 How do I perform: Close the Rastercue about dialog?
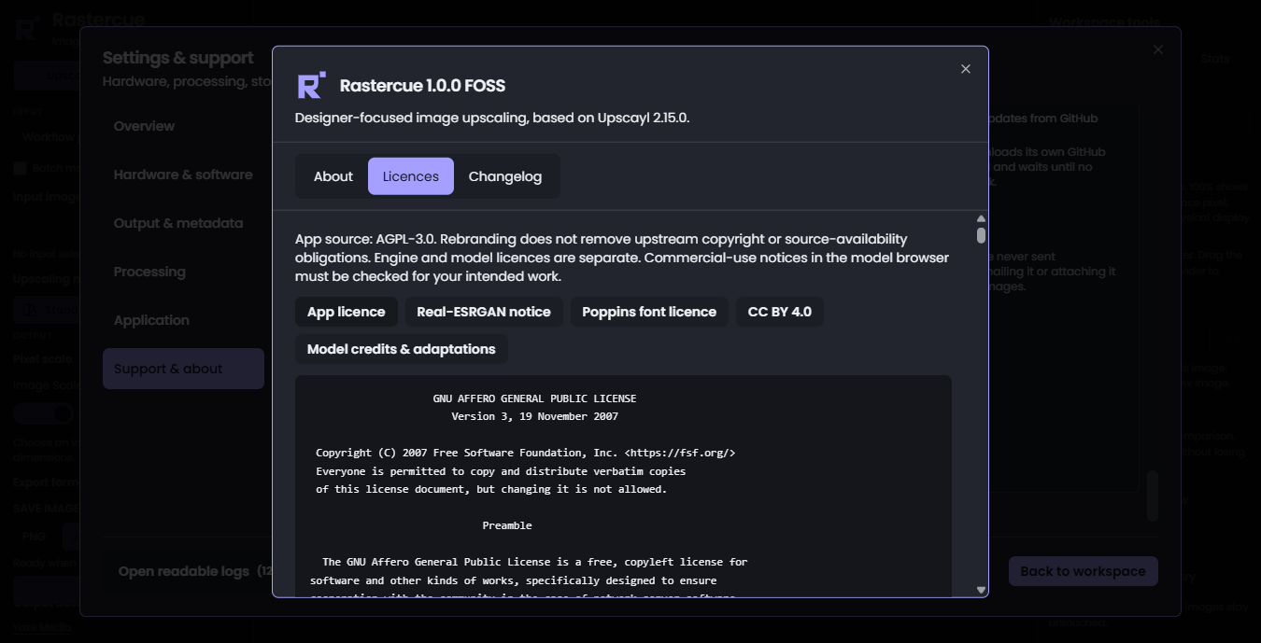(966, 69)
